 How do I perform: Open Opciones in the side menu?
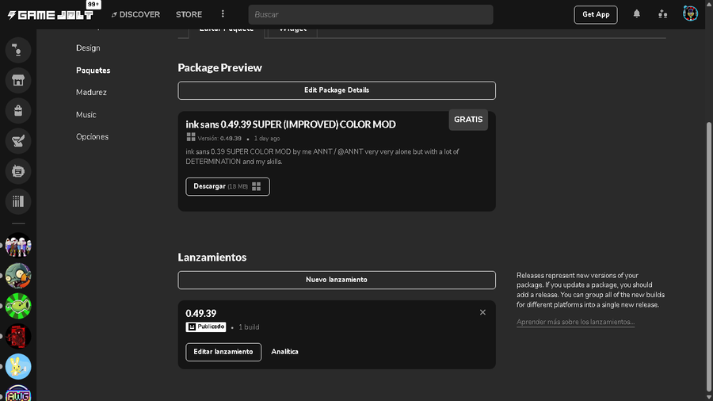[x=93, y=136]
